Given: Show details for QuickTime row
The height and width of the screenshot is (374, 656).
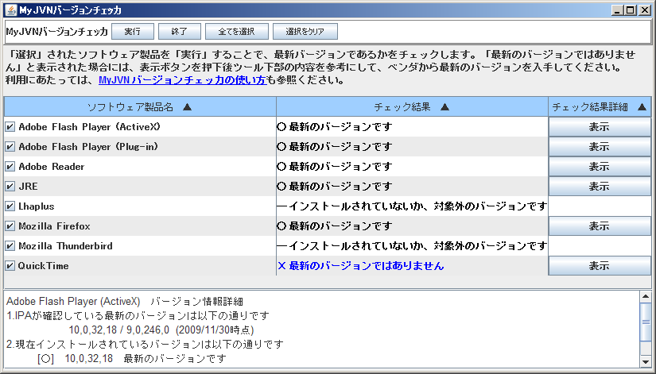Looking at the screenshot, I should [x=600, y=266].
